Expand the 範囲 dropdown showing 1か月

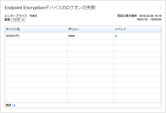click(18, 20)
